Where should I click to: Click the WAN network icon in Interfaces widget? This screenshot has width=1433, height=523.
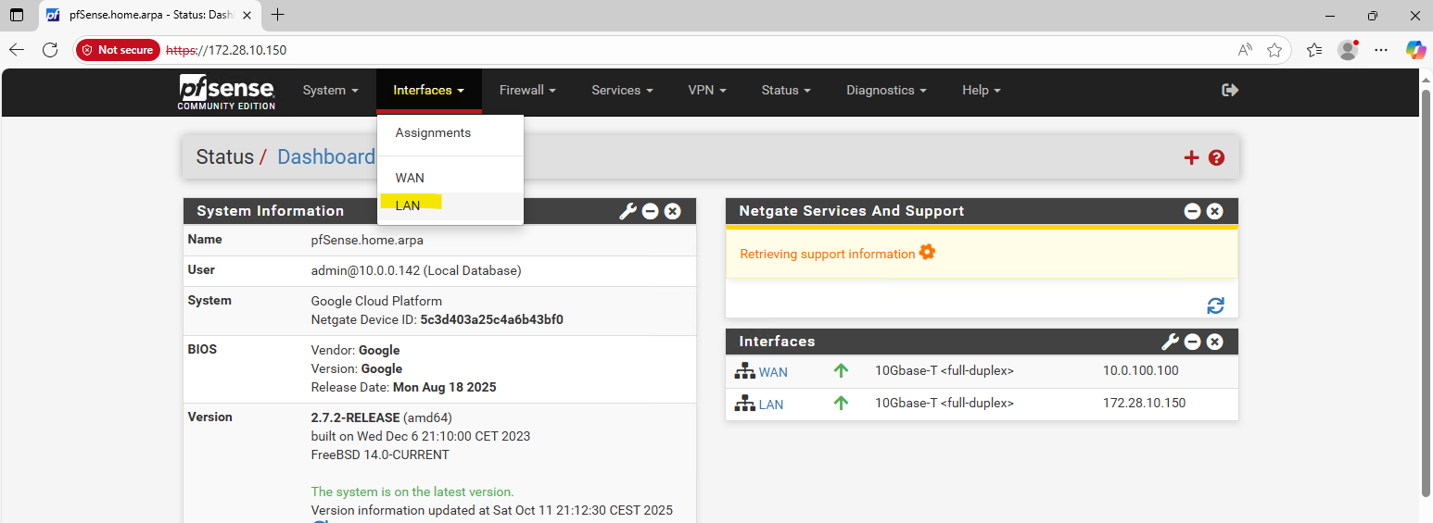745,371
